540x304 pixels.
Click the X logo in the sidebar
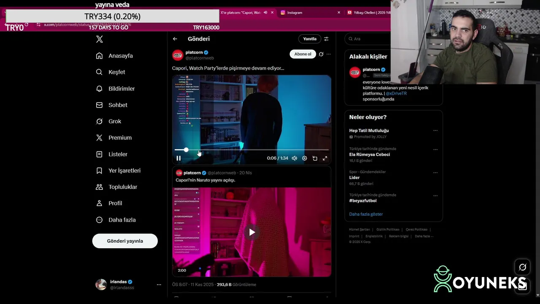point(99,39)
